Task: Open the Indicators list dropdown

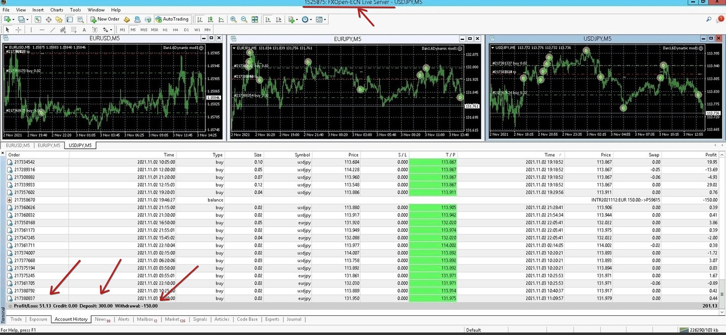Action: 293,19
